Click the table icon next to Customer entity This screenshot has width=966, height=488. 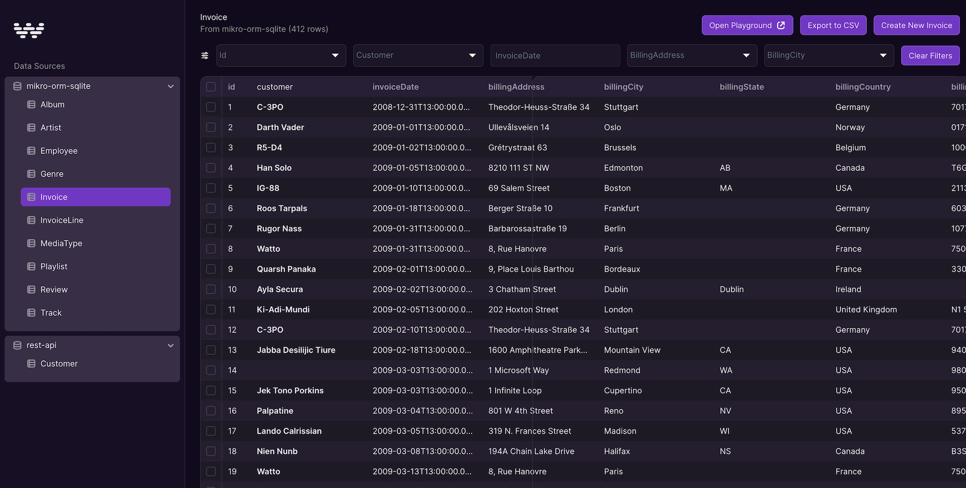(31, 364)
